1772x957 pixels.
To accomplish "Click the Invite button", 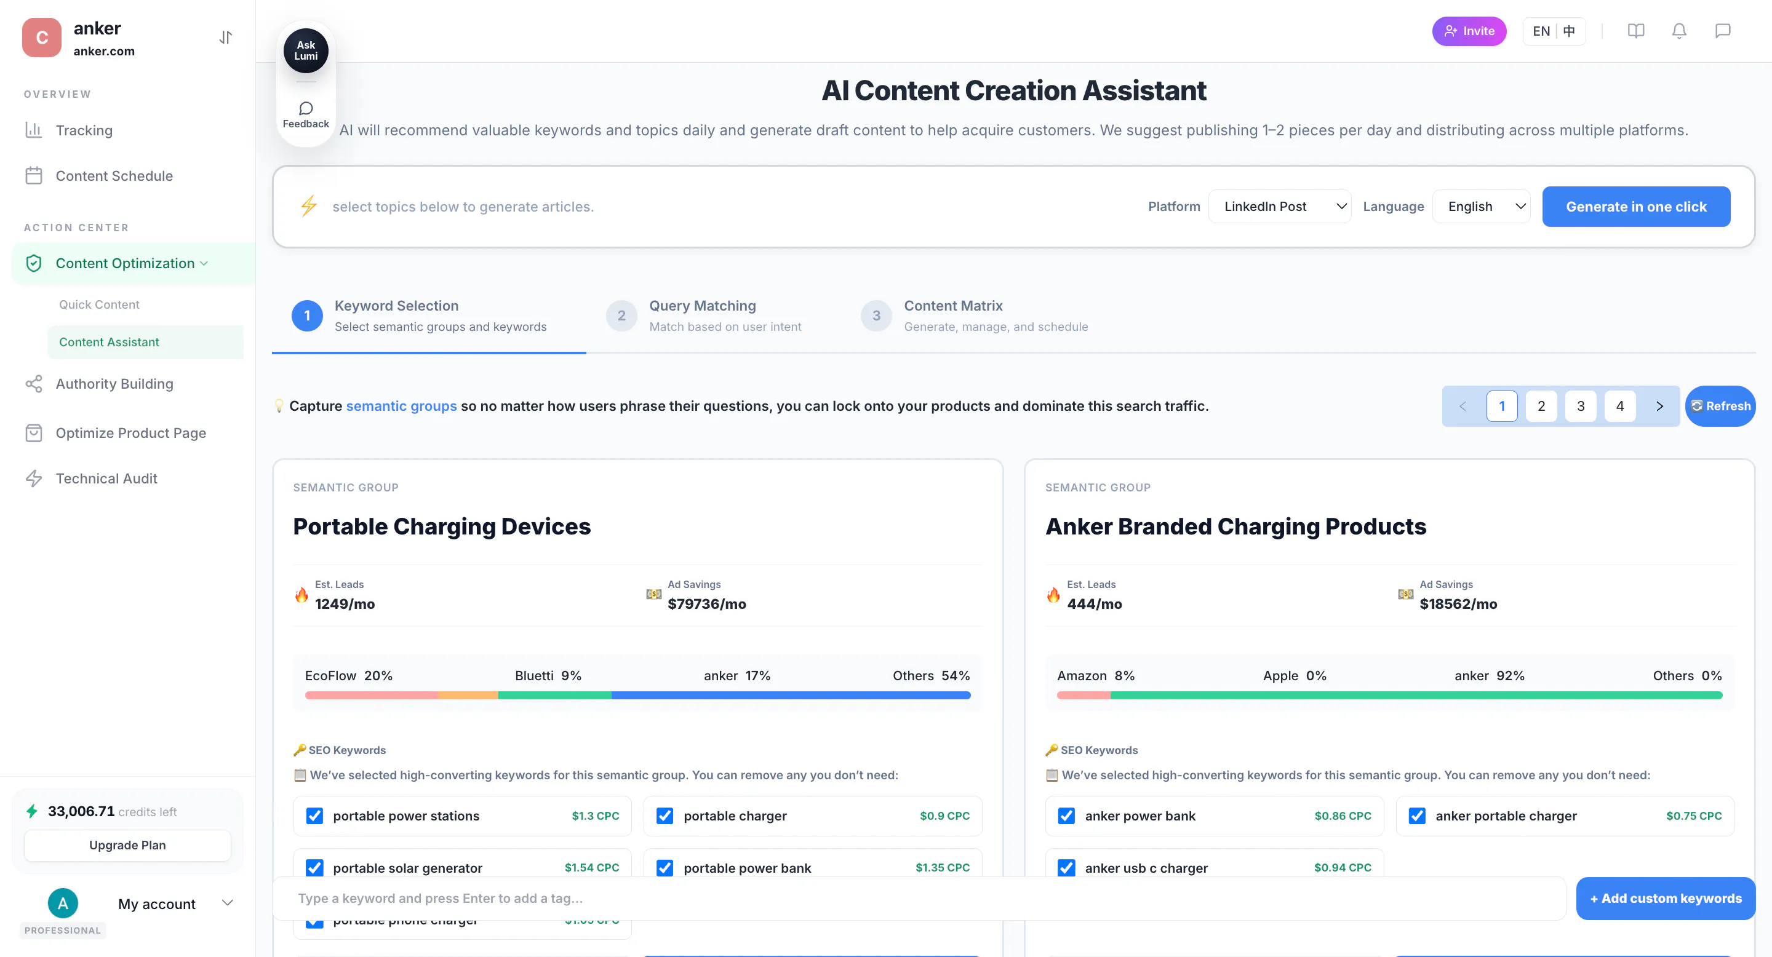I will 1469,31.
